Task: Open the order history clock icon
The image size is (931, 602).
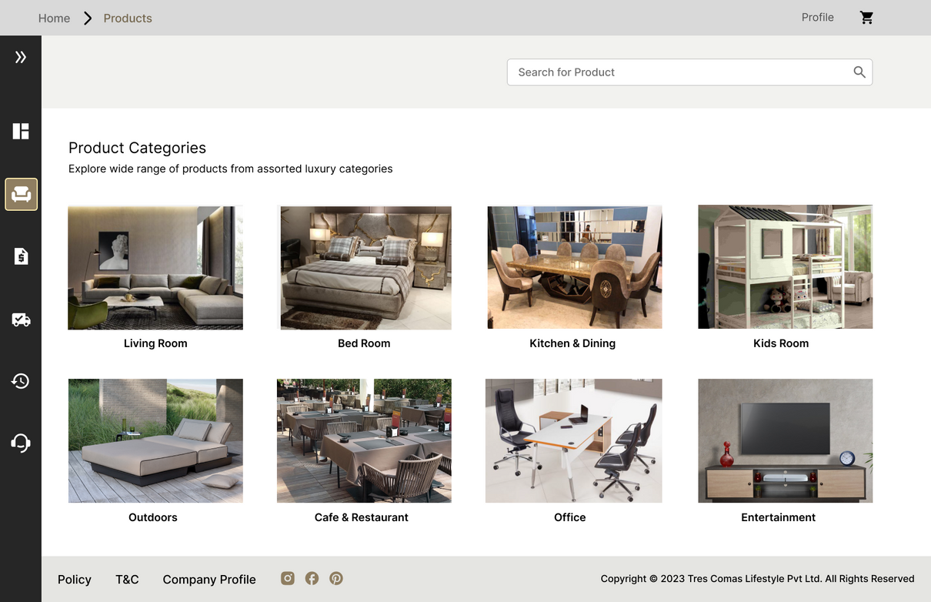Action: (x=21, y=381)
